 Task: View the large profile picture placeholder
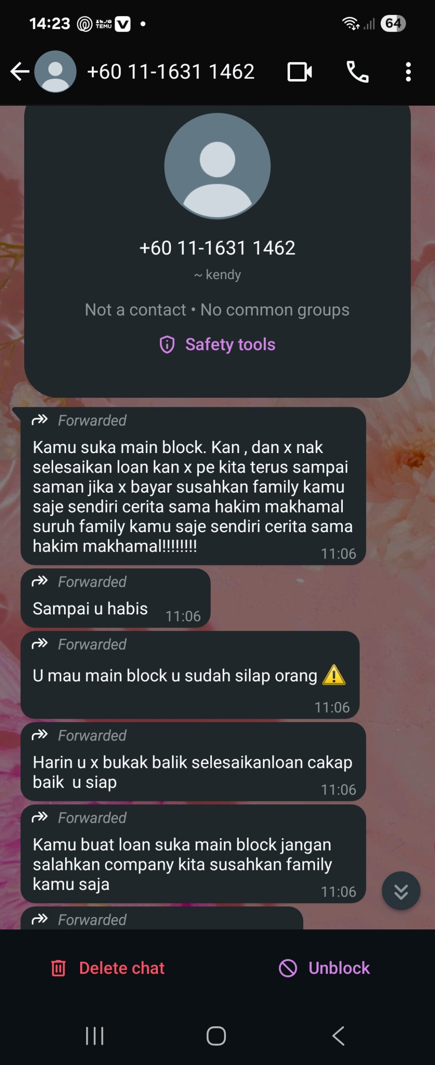(x=217, y=166)
